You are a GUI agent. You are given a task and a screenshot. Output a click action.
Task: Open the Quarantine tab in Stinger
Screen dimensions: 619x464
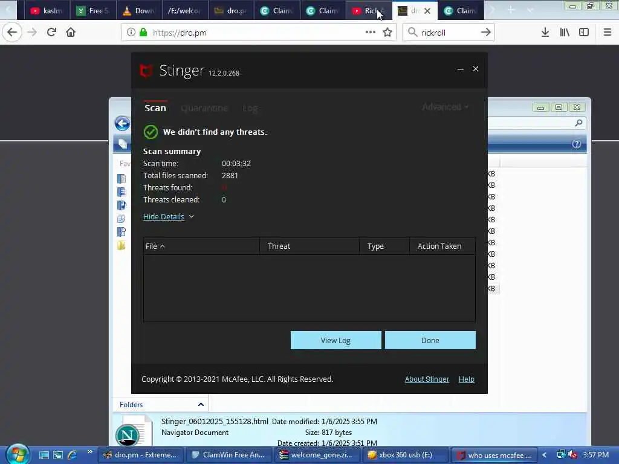coord(204,108)
